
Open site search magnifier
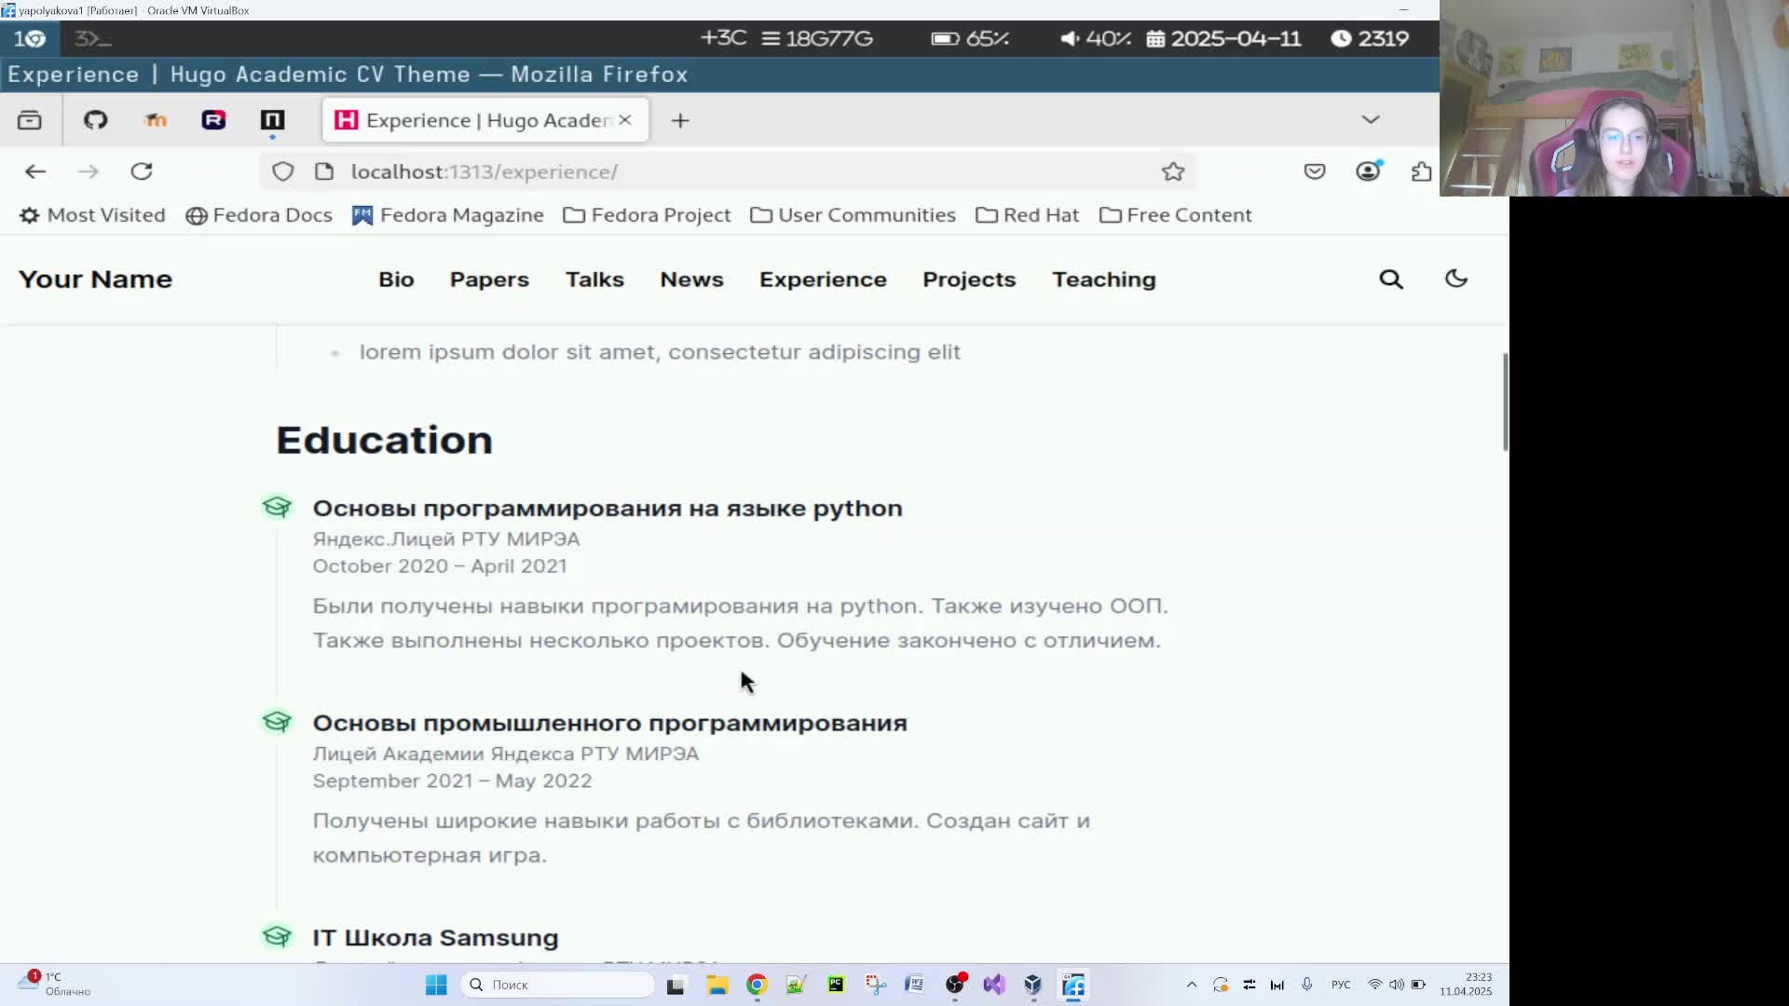(1391, 279)
